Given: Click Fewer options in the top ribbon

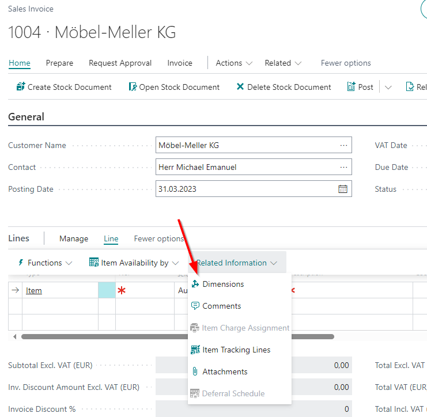Looking at the screenshot, I should 346,63.
